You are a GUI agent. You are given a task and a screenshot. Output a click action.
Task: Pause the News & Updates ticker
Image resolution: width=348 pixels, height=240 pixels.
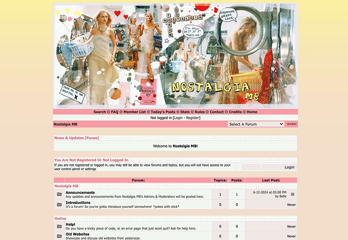[x=92, y=138]
